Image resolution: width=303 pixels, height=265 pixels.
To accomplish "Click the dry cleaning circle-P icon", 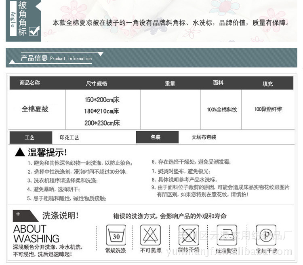I will (x=266, y=235).
